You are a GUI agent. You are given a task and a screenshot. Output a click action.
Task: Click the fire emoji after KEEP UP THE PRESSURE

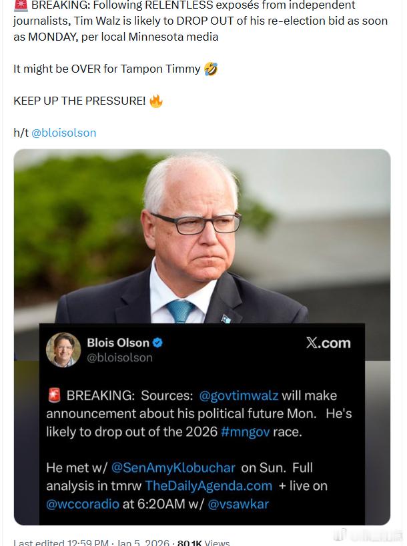click(156, 101)
